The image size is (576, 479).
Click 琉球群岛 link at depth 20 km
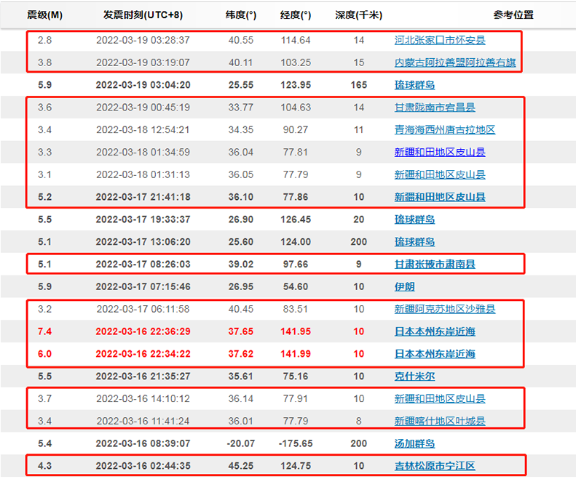coord(414,220)
